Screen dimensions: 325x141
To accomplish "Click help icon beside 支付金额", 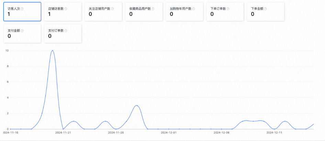I will pyautogui.click(x=22, y=31).
